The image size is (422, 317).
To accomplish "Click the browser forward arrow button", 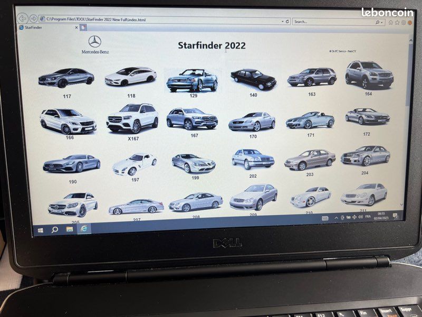I will click(x=33, y=19).
